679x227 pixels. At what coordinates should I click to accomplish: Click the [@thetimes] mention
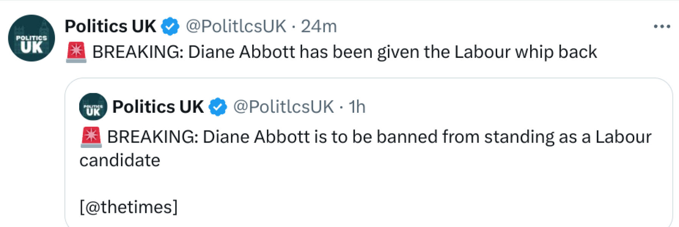click(128, 207)
